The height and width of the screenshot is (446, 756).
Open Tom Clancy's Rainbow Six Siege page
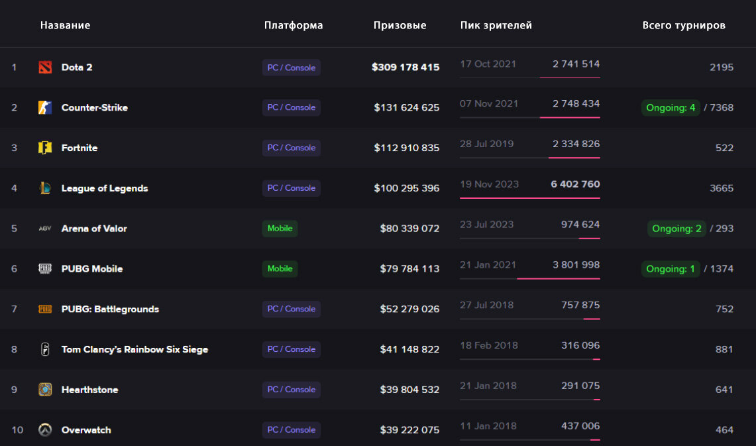(135, 349)
